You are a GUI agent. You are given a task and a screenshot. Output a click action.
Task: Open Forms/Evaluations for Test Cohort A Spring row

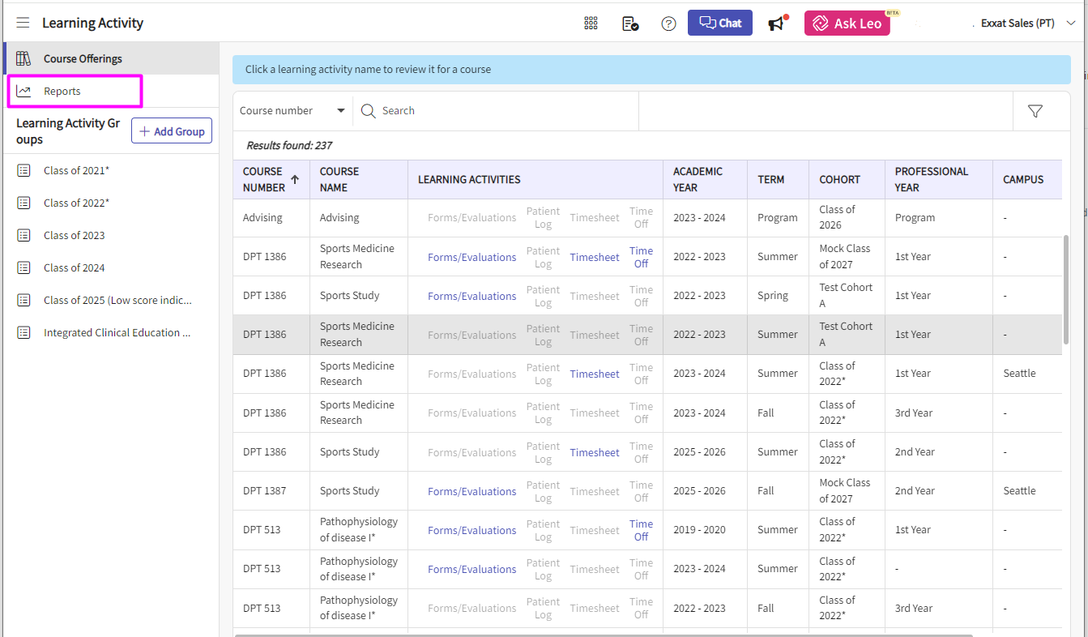point(471,296)
